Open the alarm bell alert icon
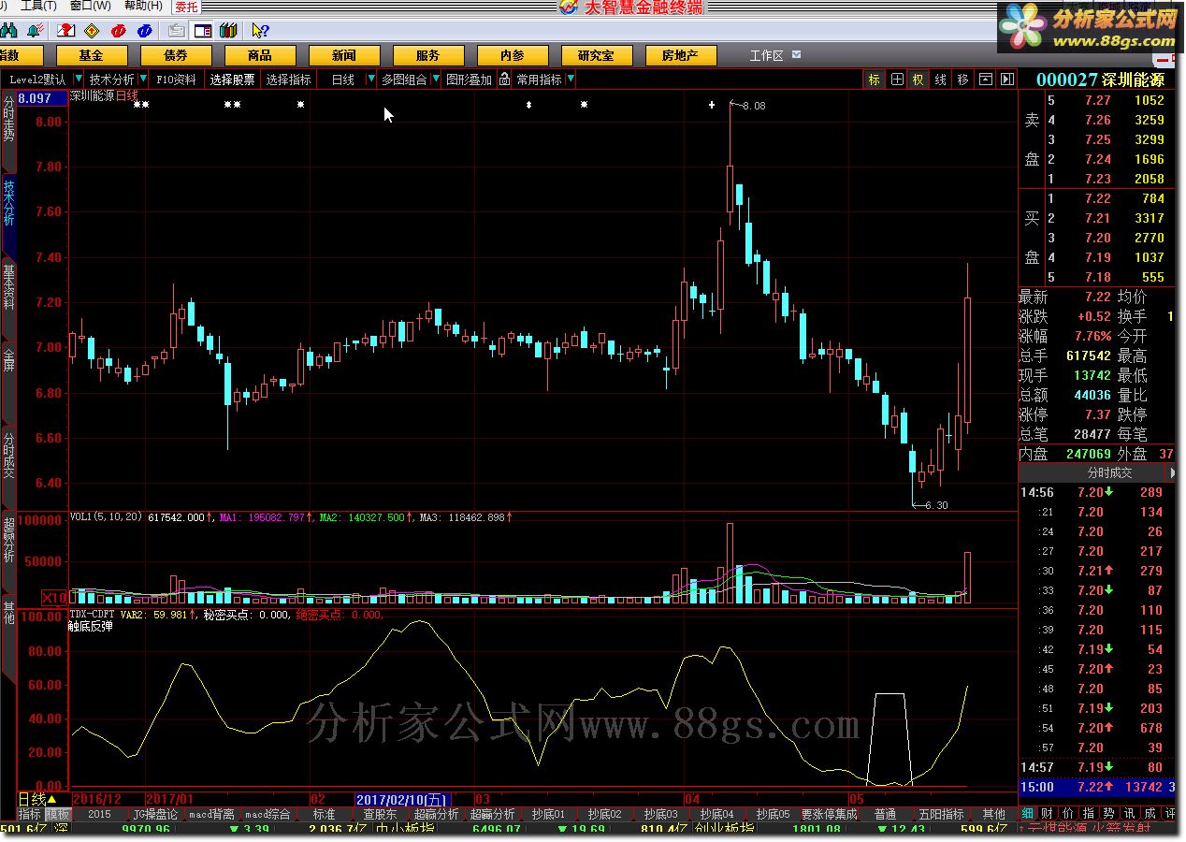Screen dimensions: 1186x842 coord(36,30)
